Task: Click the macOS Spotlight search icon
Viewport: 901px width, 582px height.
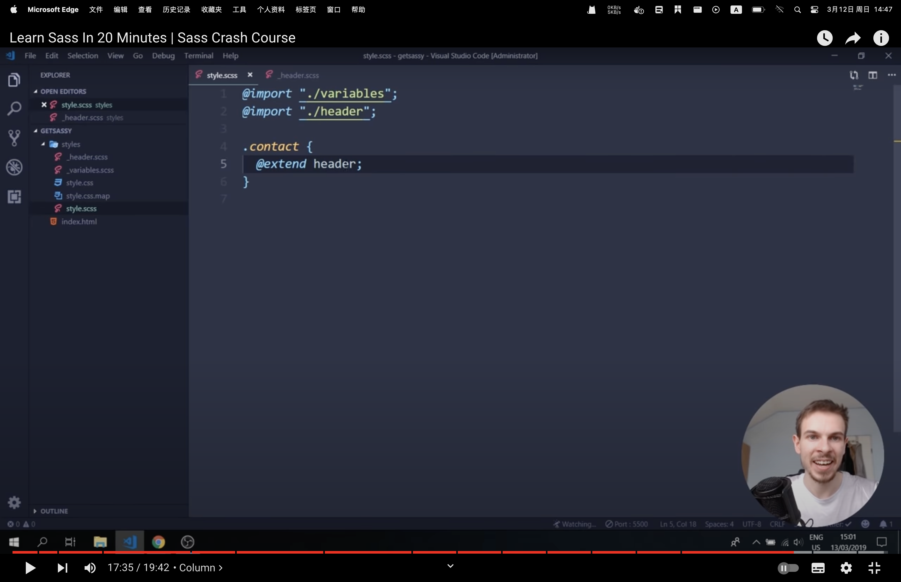Action: [x=797, y=9]
